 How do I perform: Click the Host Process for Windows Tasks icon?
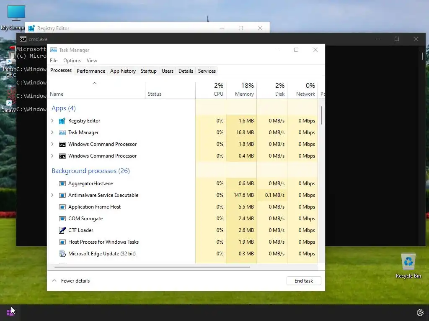pos(62,242)
